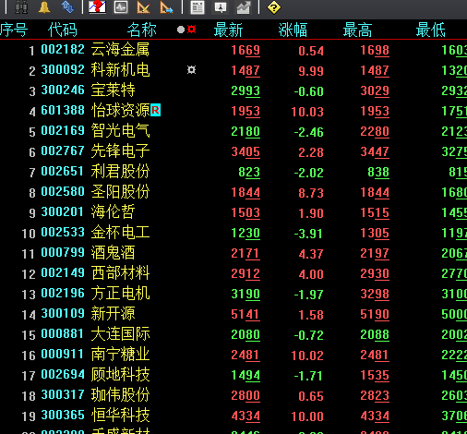Click high price 3447 of 先锋电子
Image resolution: width=467 pixels, height=434 pixels.
375,152
